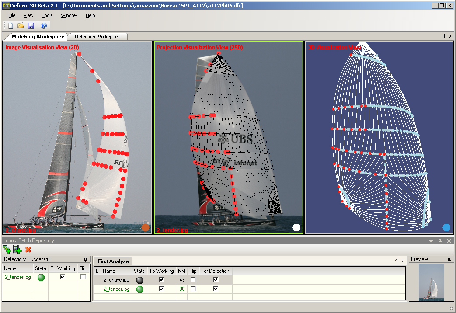
Task: Click the orange circle in Image Visualisation View
Action: tap(145, 227)
